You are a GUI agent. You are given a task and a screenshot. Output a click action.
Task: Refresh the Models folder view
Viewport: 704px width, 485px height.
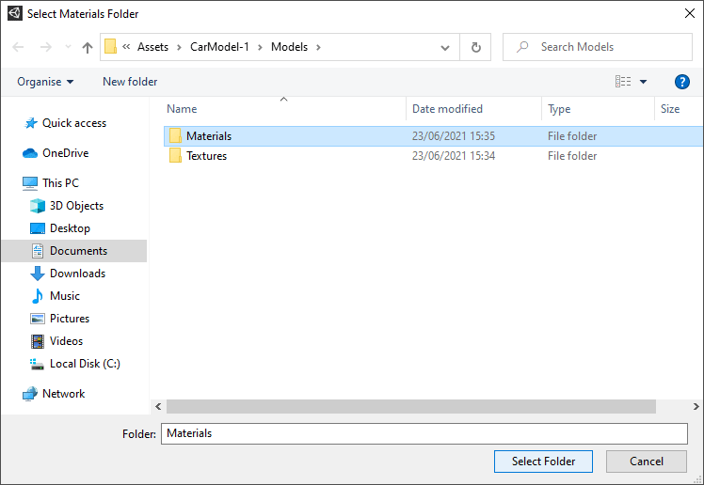pyautogui.click(x=475, y=47)
